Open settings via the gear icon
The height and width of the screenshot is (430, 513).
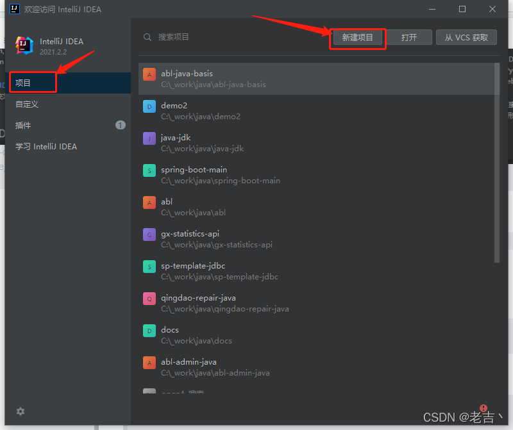pos(21,411)
